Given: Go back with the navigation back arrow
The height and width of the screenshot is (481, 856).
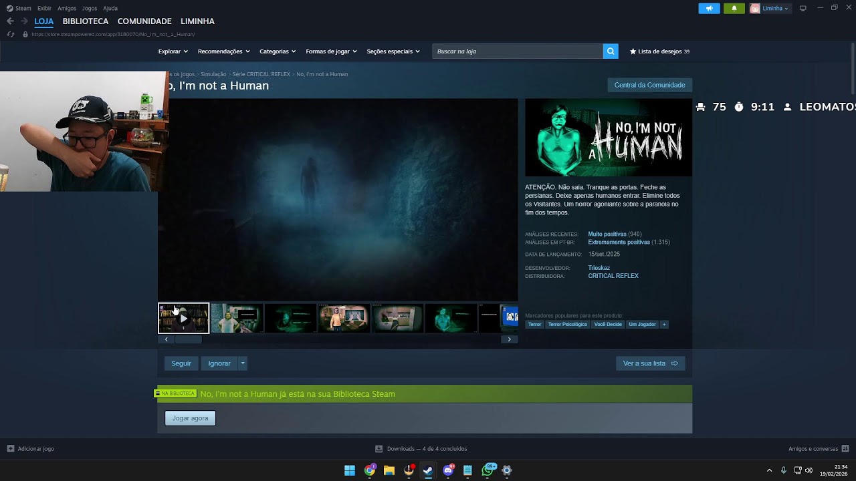Looking at the screenshot, I should click(10, 21).
